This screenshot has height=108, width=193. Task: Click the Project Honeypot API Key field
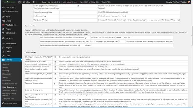click(78, 13)
